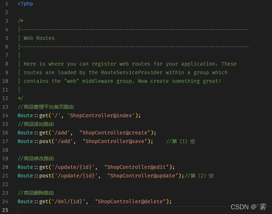Click 'ShopController@index' string on line 14
This screenshot has height=214, width=272.
[101, 115]
